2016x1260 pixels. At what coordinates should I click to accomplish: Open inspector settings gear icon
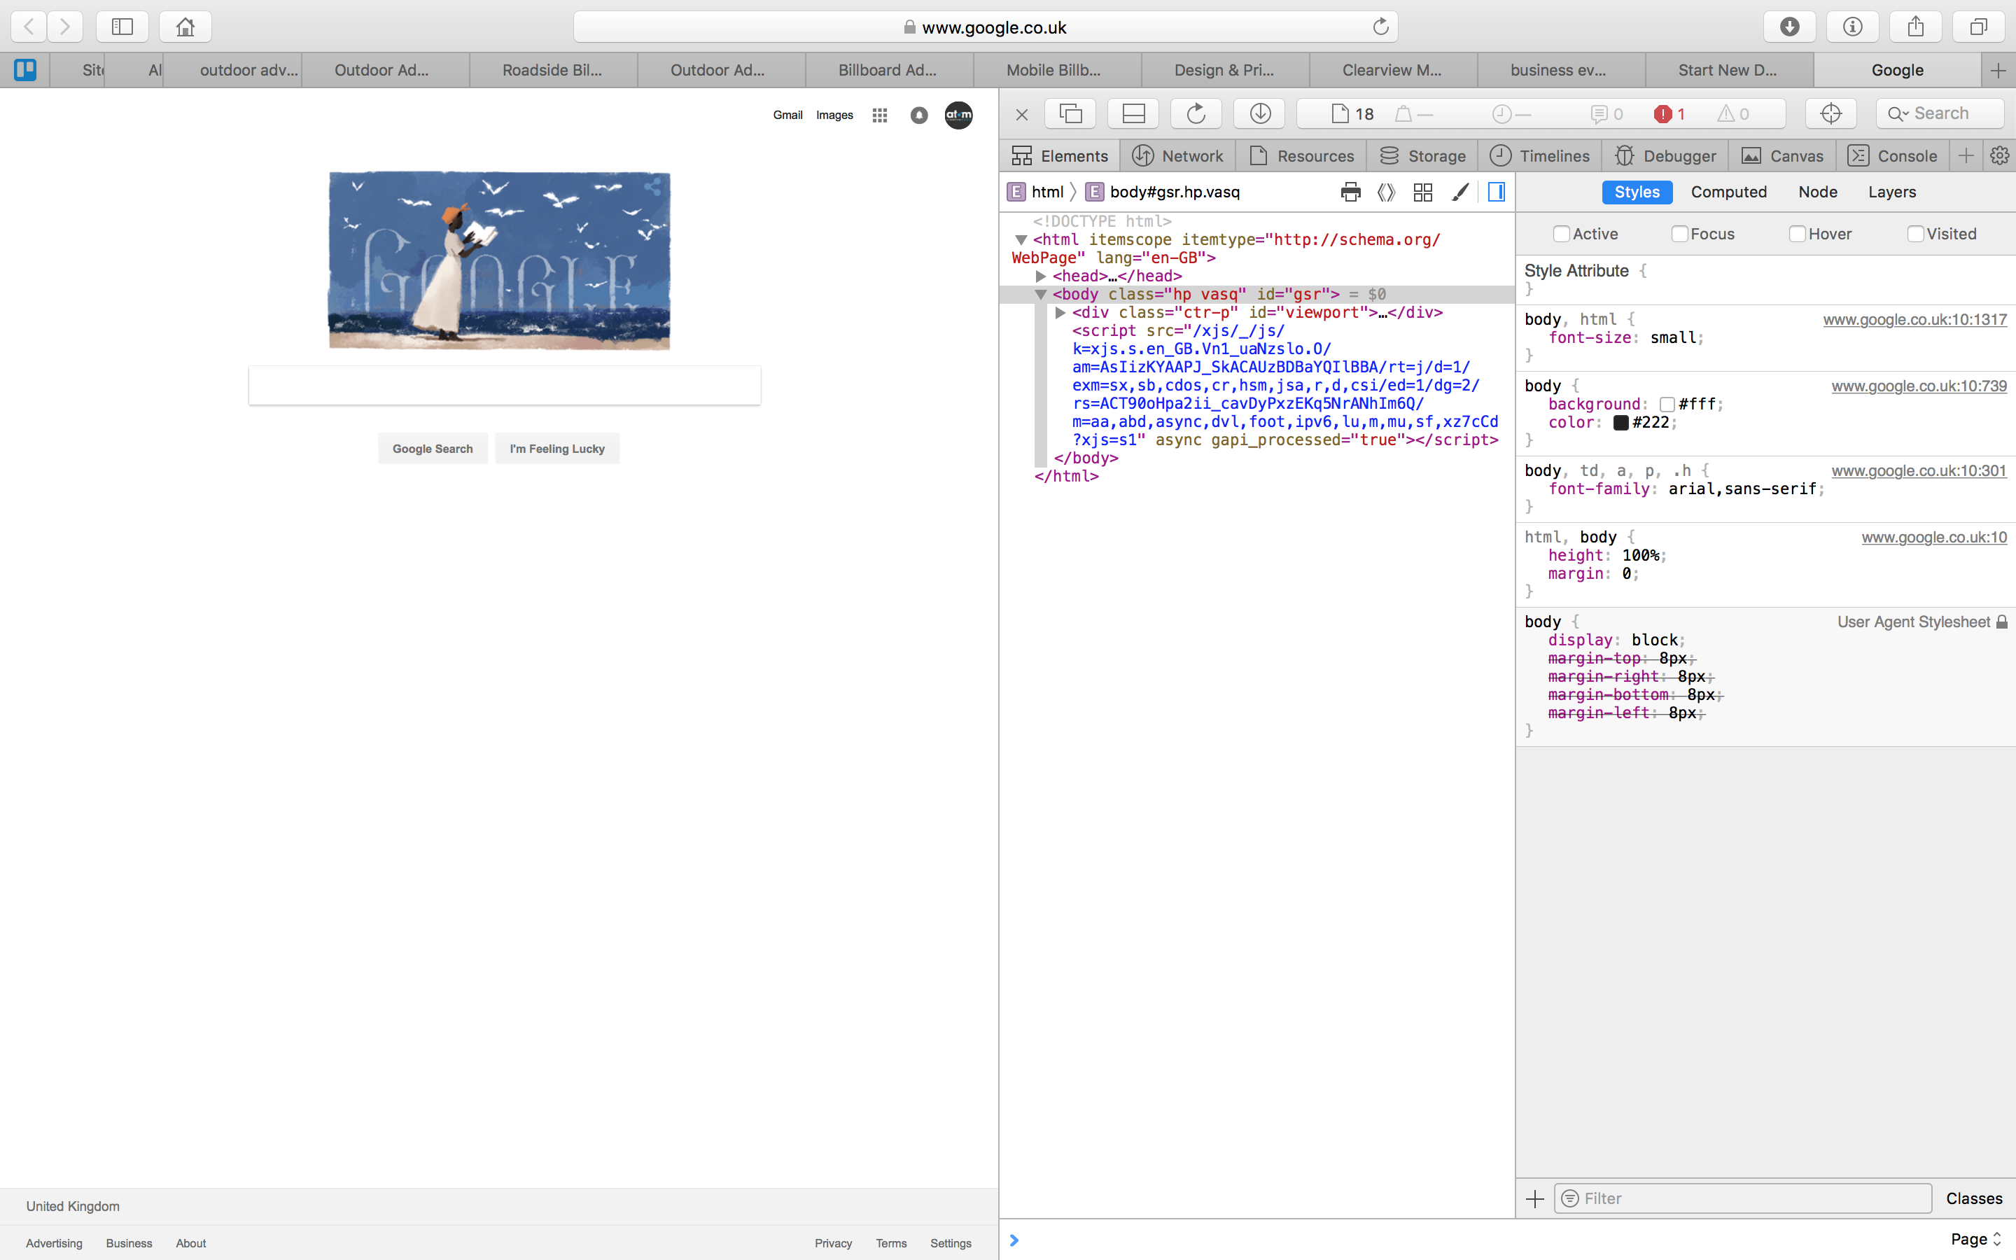point(1999,156)
